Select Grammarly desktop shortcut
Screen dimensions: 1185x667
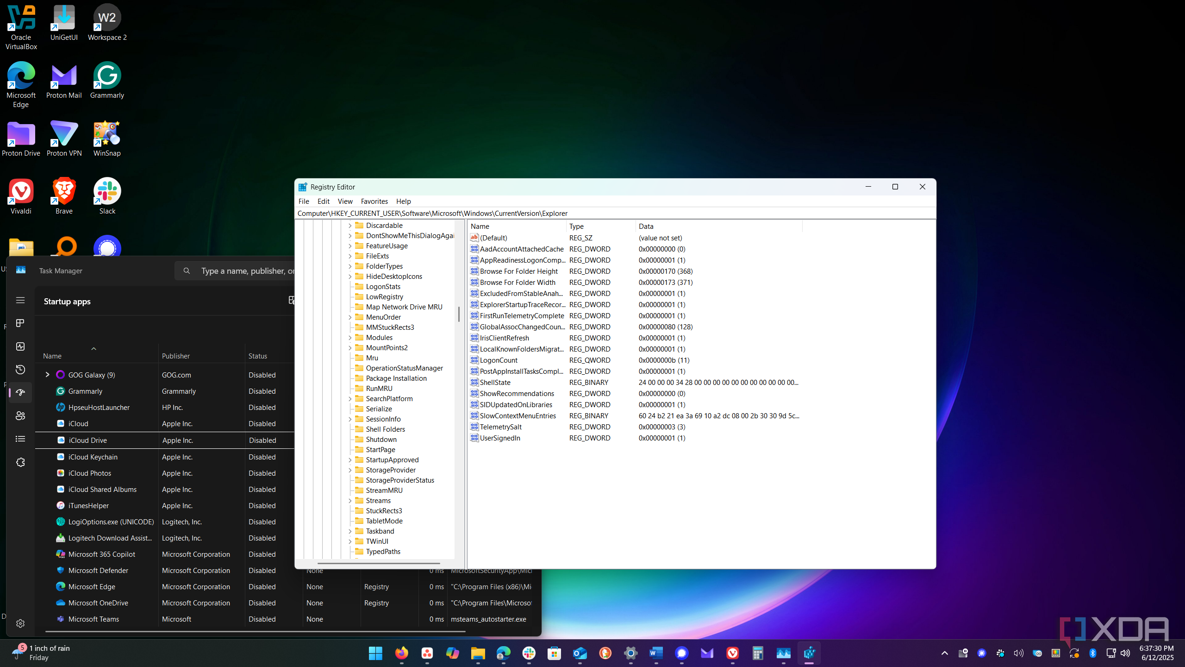click(107, 81)
